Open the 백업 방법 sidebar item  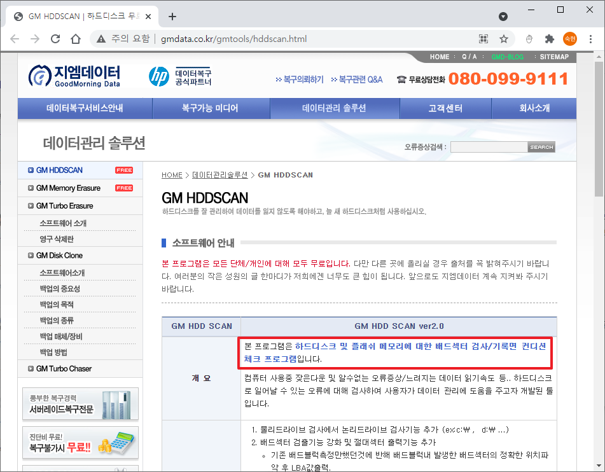(x=53, y=352)
